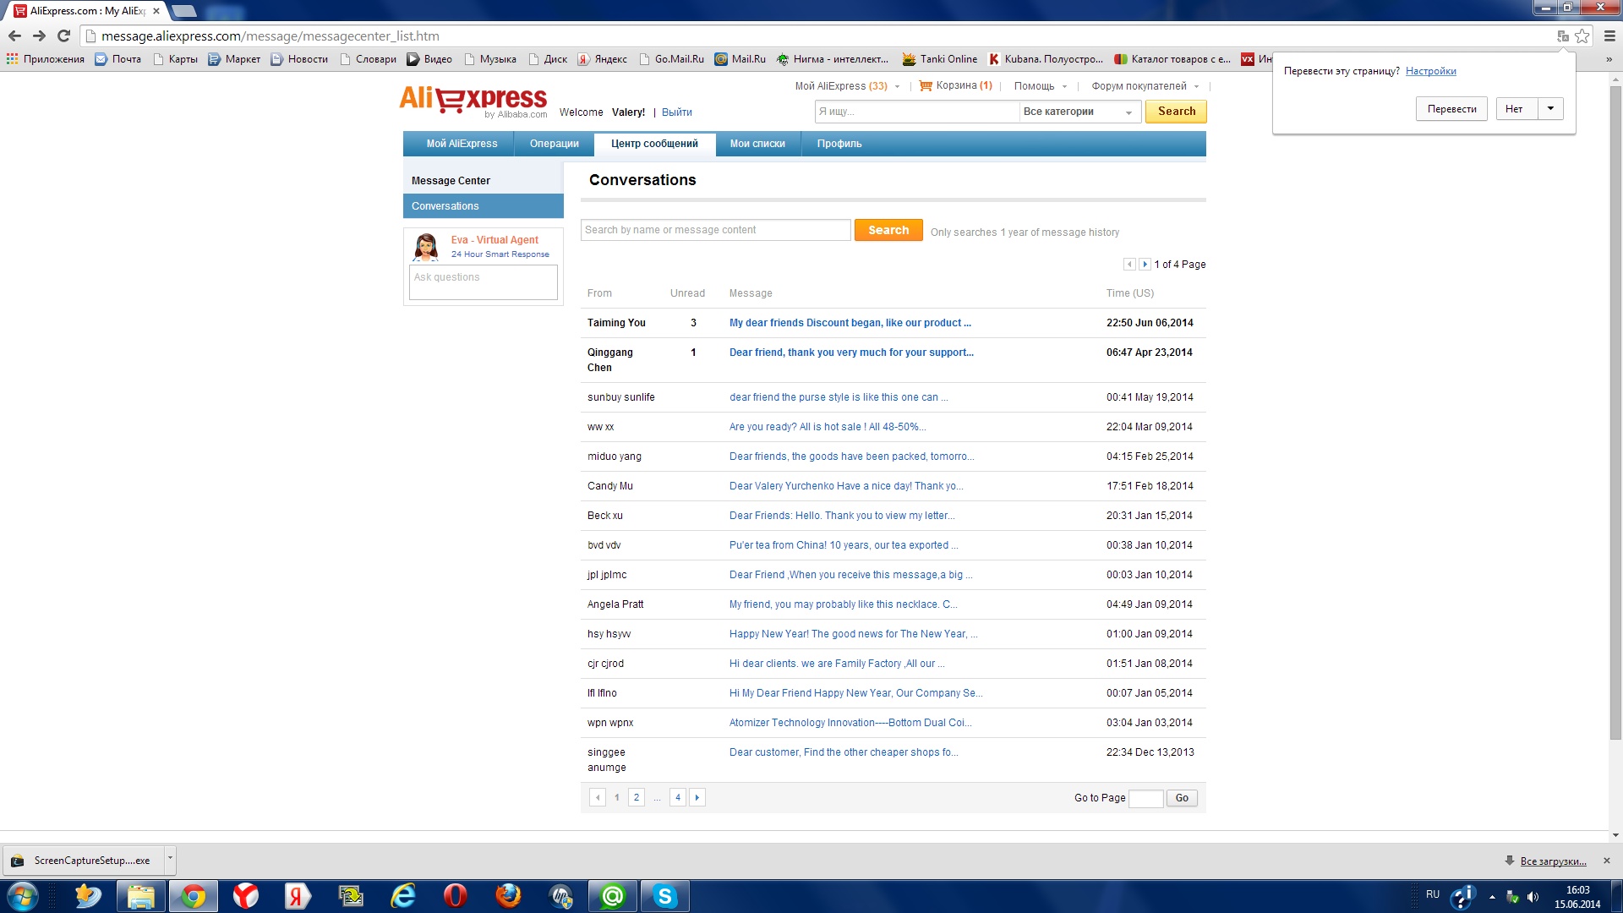Select Conversations in the sidebar
The width and height of the screenshot is (1623, 913).
click(484, 206)
